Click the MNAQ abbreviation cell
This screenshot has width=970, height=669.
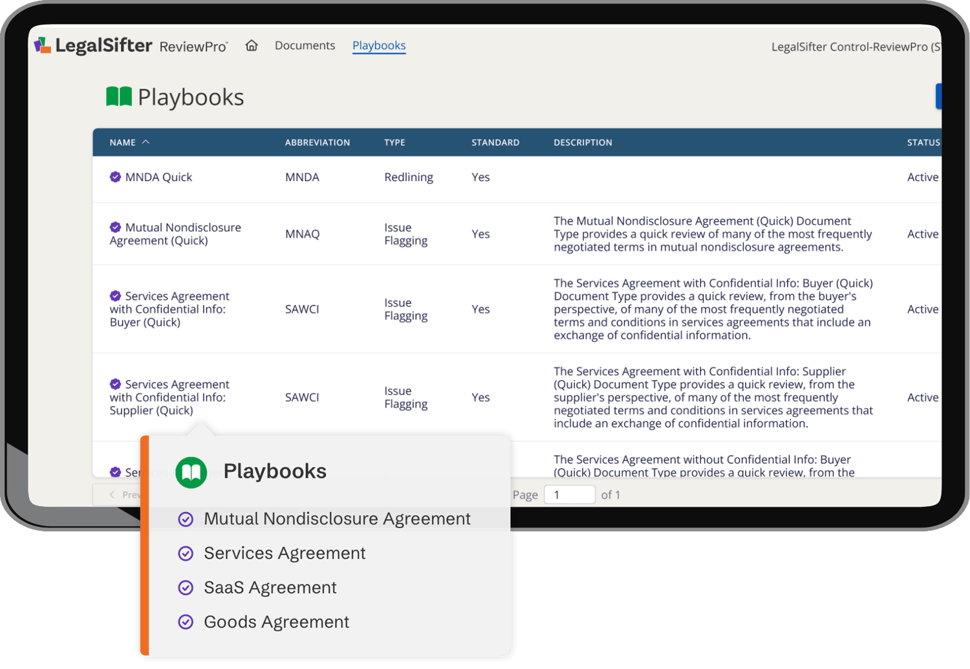click(302, 234)
